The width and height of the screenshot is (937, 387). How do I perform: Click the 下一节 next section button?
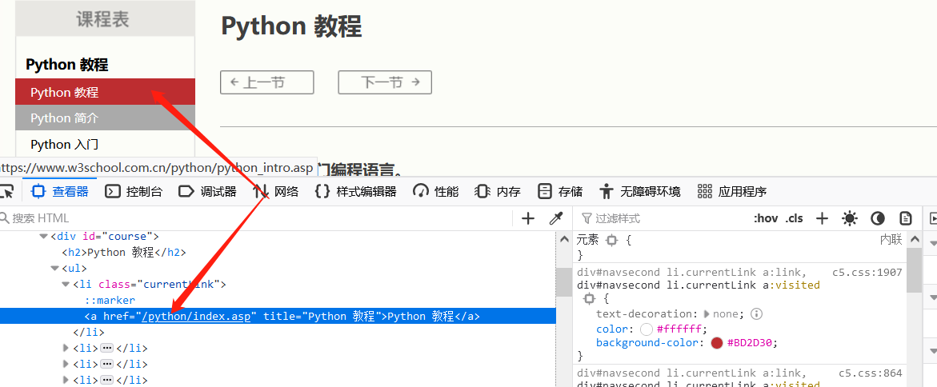[x=385, y=82]
